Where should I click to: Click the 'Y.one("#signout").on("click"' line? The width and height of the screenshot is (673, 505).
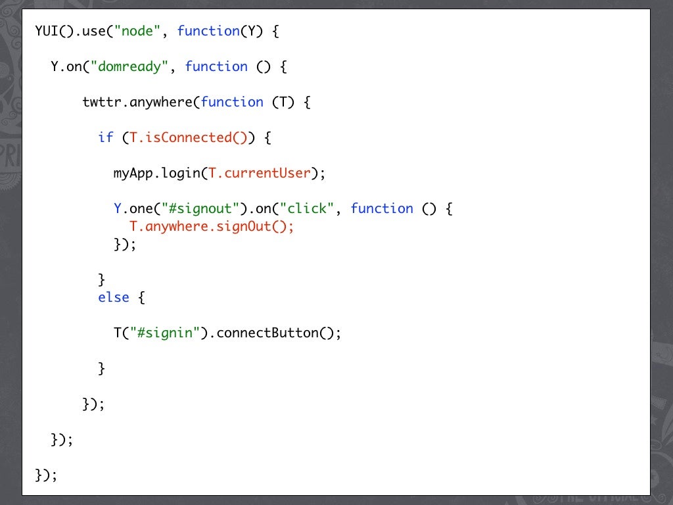click(x=283, y=208)
